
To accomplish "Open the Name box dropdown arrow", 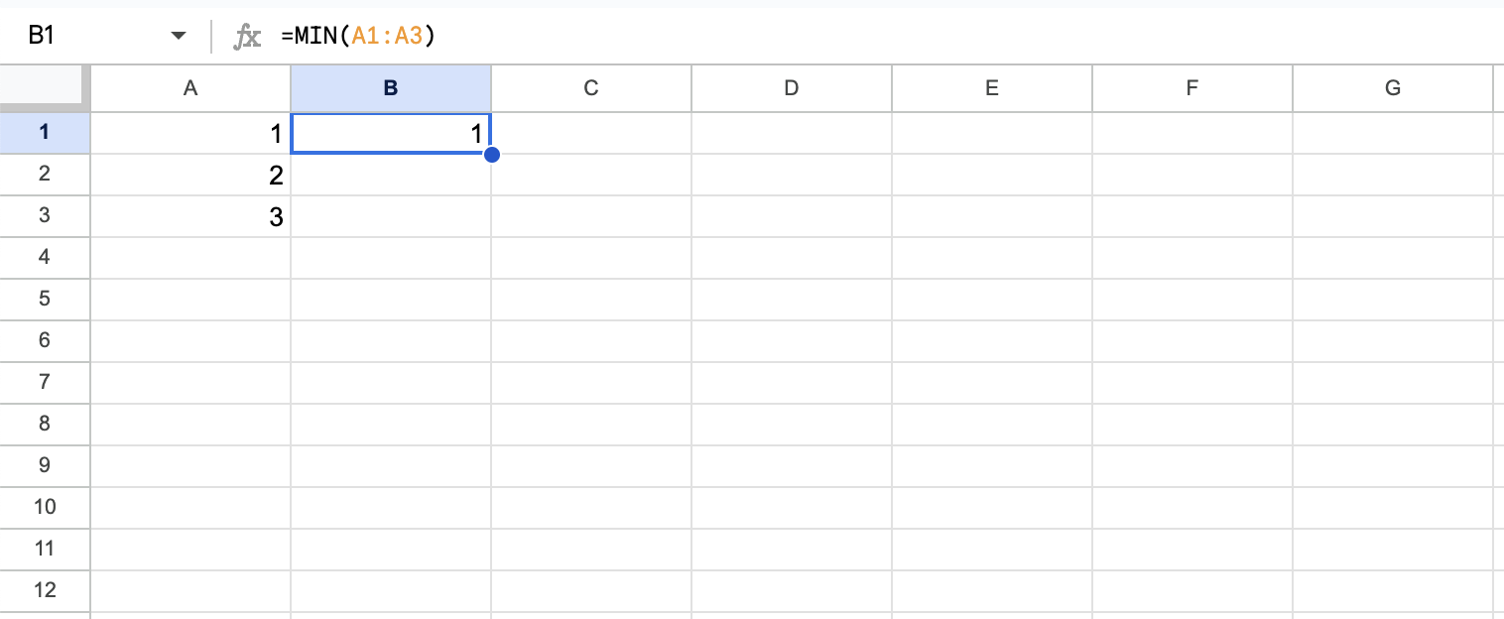I will click(179, 37).
